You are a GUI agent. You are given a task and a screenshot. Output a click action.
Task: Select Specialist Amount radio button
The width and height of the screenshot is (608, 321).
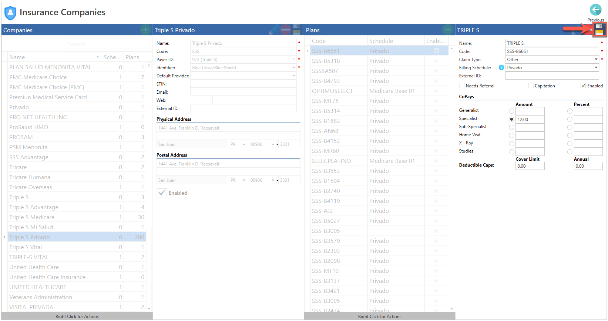[x=511, y=119]
